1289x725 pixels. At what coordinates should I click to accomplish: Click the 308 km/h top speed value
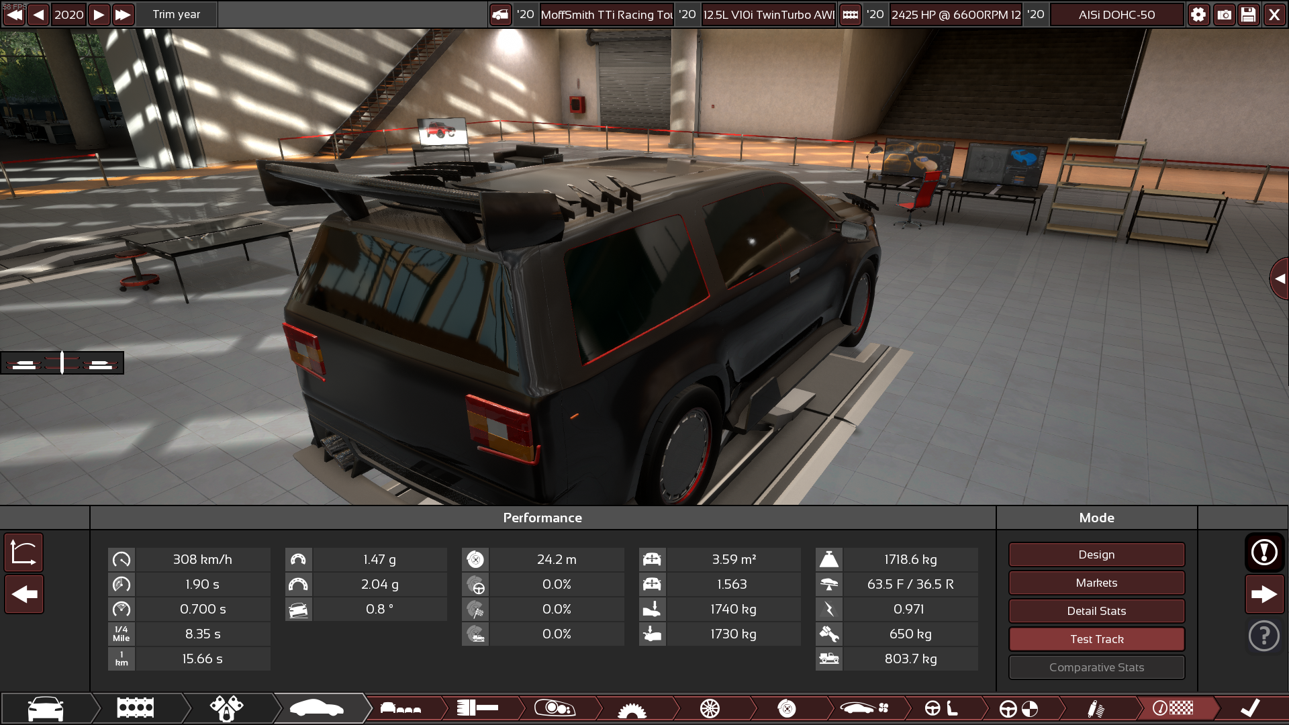[202, 559]
